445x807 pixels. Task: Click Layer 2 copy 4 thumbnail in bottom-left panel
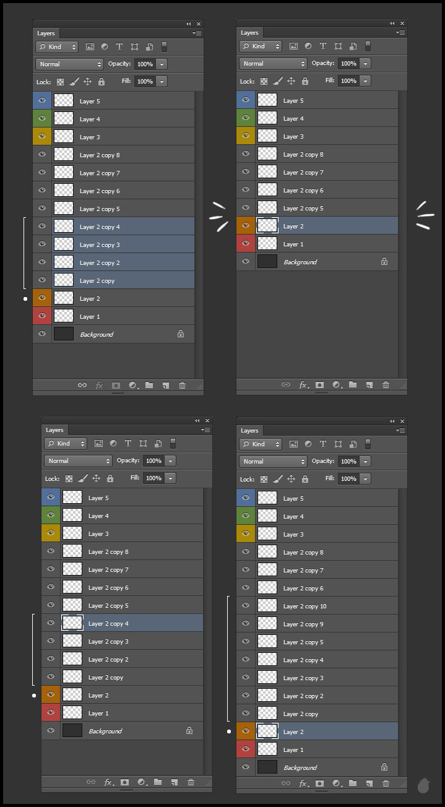pos(72,624)
